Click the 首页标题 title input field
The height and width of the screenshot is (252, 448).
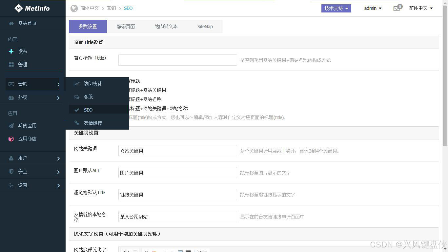(177, 60)
